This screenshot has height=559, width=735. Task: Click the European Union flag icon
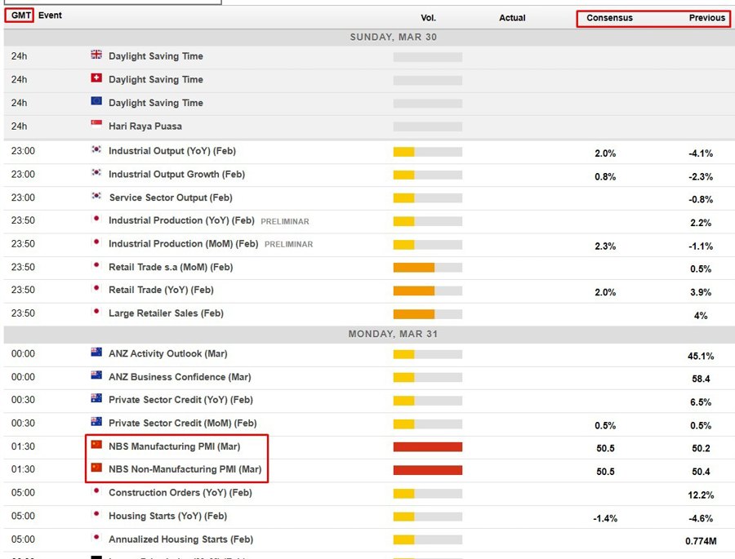click(96, 102)
